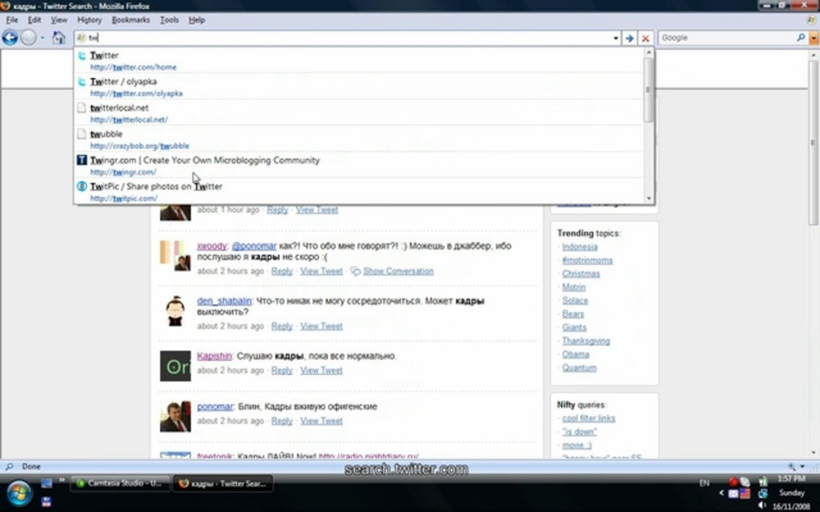Image resolution: width=820 pixels, height=512 pixels.
Task: Open the History menu
Action: 90,20
